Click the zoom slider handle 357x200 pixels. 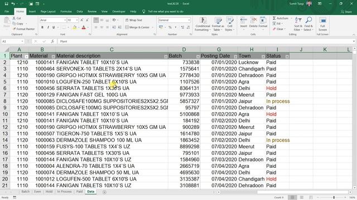334,198
